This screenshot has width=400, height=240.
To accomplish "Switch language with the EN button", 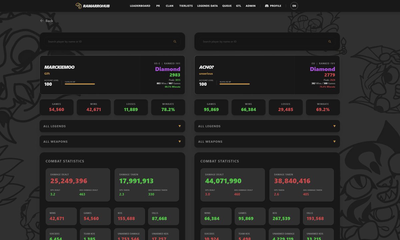I will click(294, 6).
